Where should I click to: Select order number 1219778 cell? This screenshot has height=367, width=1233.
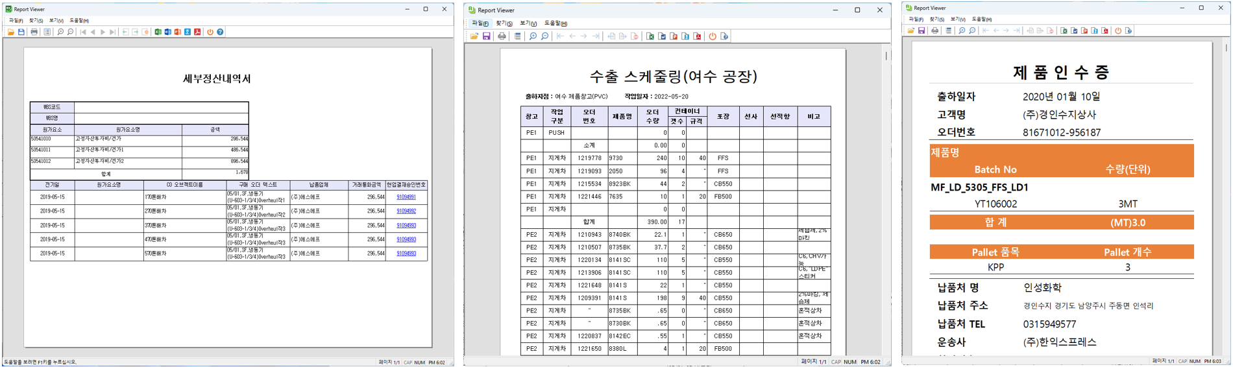pyautogui.click(x=589, y=158)
